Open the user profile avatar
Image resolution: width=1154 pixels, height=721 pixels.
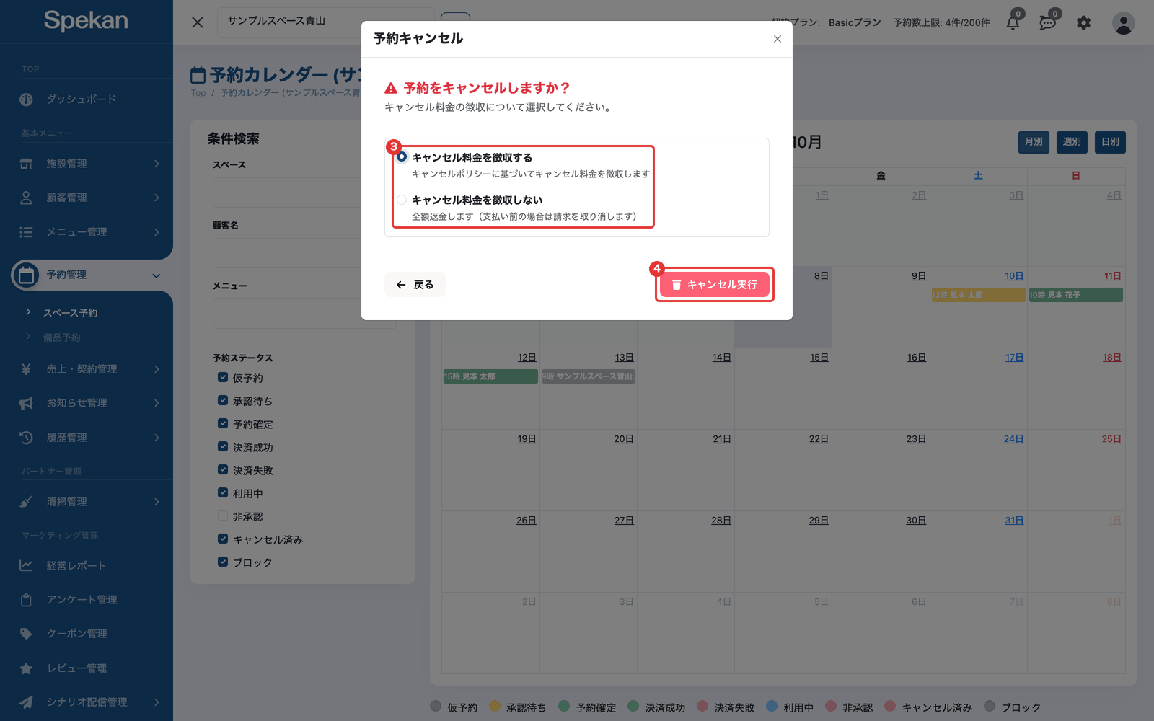pos(1123,23)
